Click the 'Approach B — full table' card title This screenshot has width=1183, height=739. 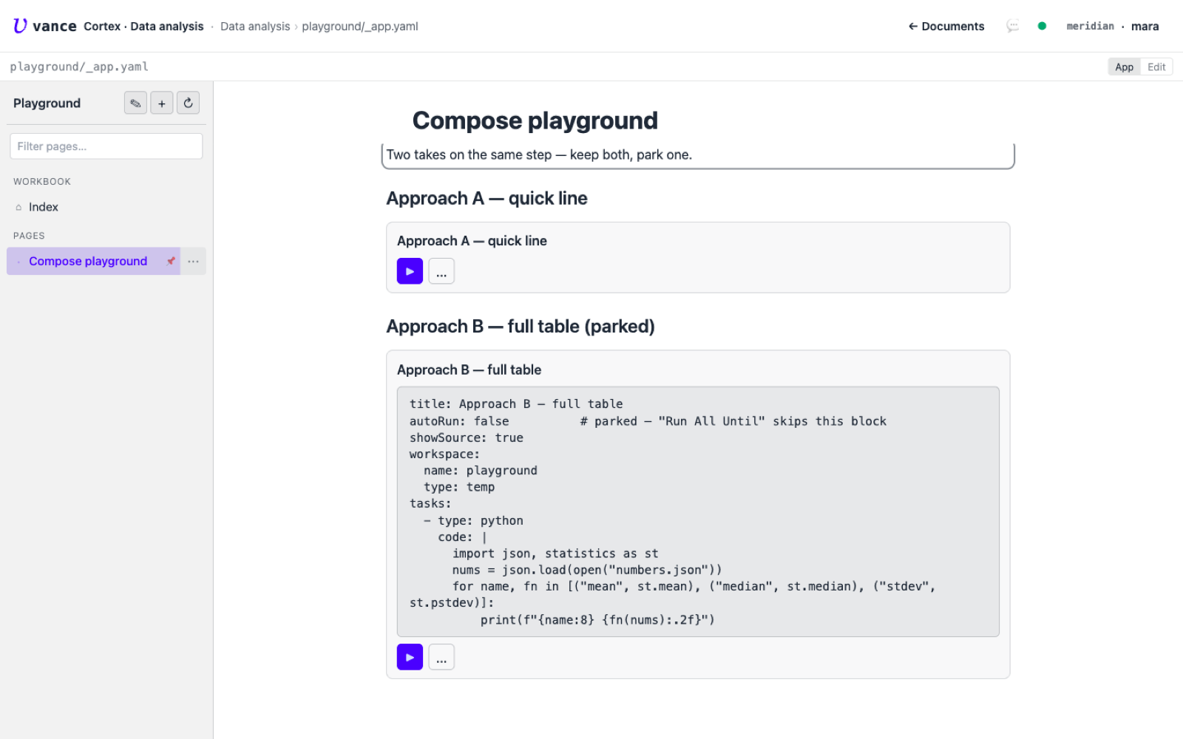point(469,370)
